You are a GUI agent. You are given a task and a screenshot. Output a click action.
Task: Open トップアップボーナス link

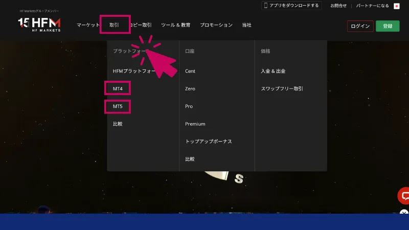point(208,141)
